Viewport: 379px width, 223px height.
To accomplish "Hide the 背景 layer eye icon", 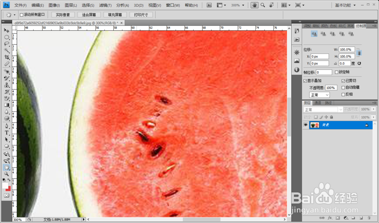I will (305, 125).
